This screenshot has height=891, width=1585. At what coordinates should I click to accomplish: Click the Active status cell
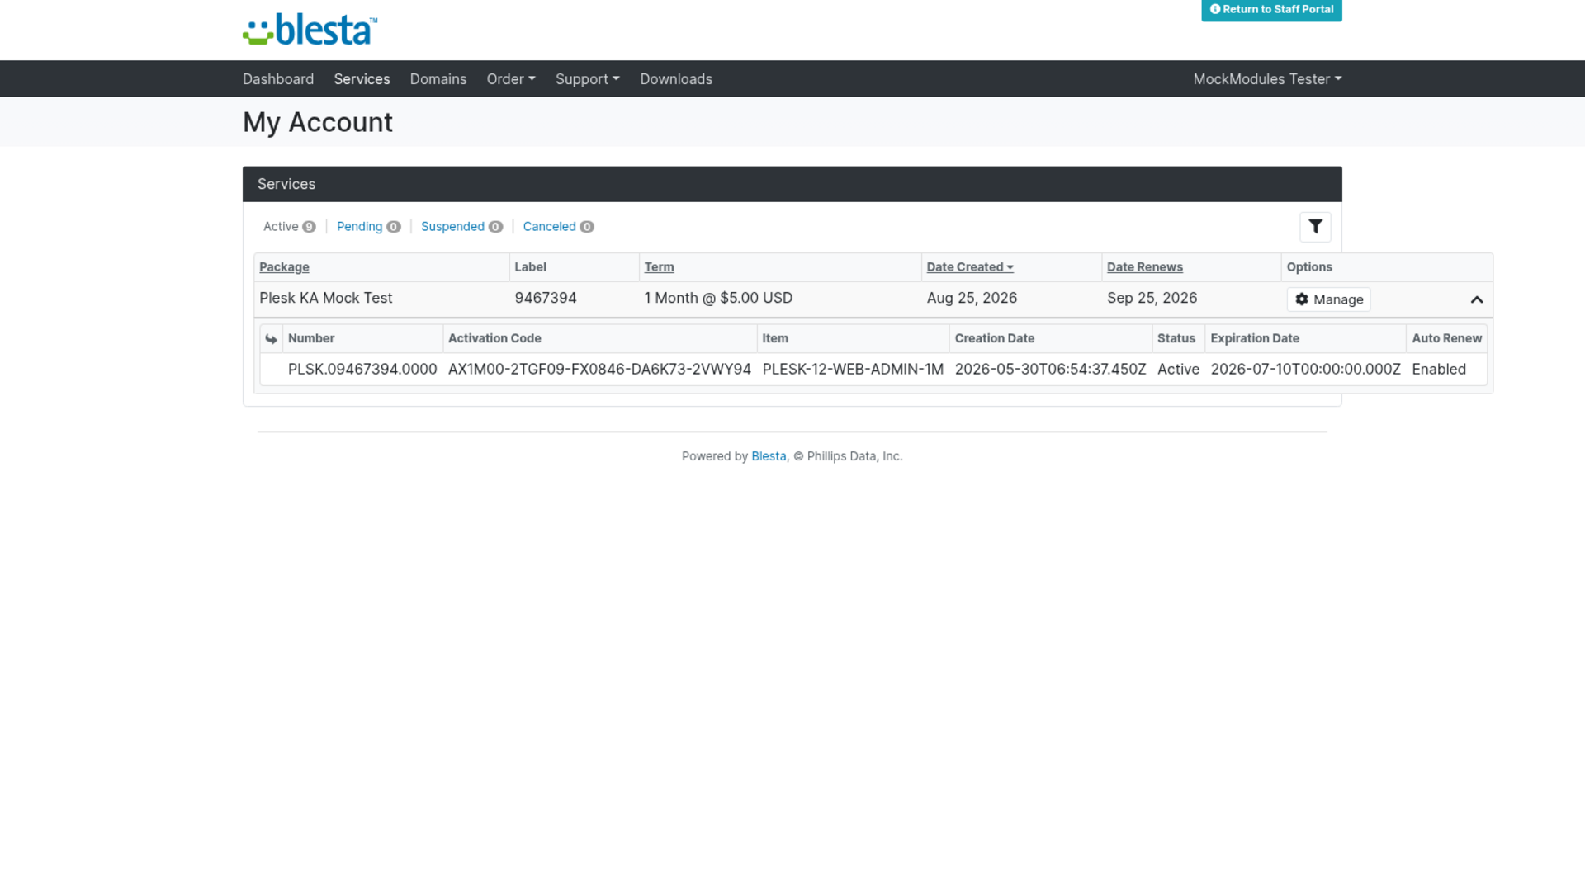(1178, 370)
